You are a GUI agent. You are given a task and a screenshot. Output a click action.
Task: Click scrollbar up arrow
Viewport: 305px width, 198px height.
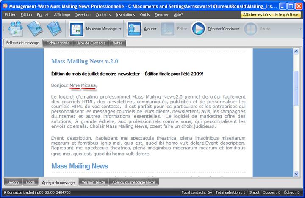[296, 51]
